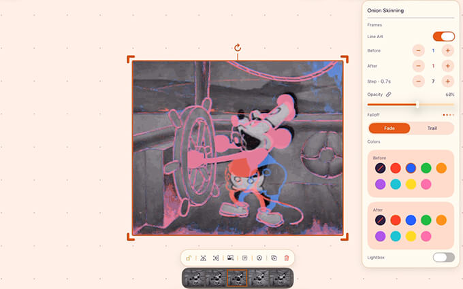Choose the orange swatch under Before

click(x=441, y=168)
